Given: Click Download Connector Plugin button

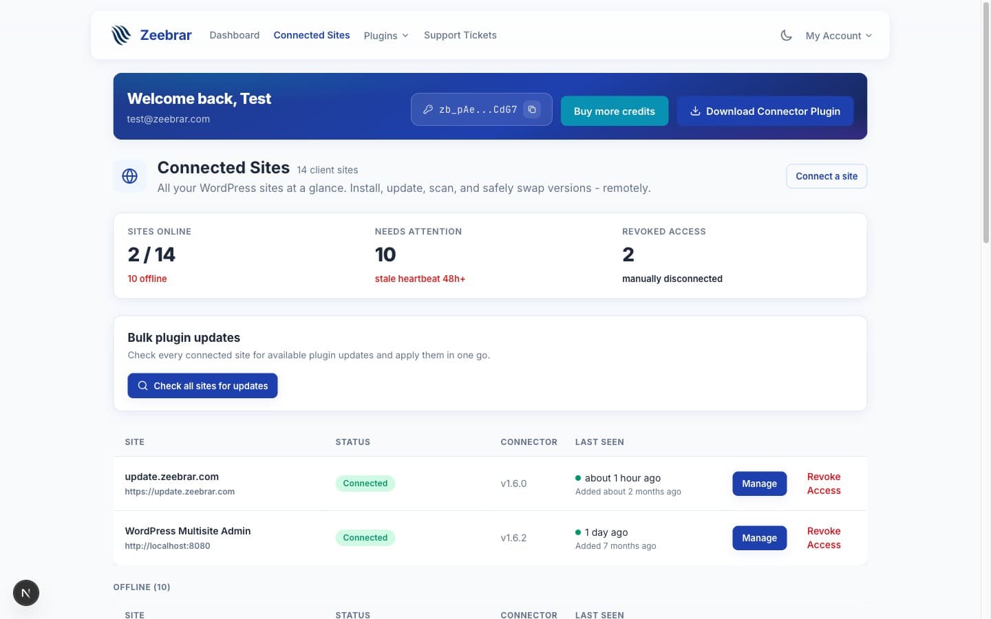Looking at the screenshot, I should [765, 111].
